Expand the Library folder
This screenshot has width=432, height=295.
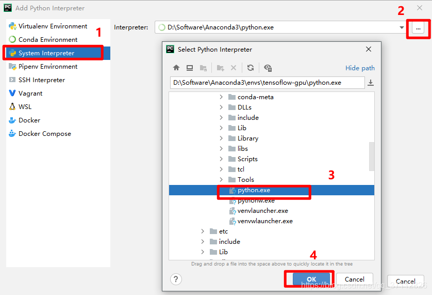221,138
